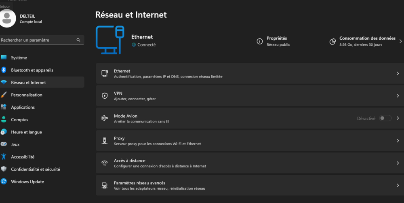Expand the Ethernet settings row chevron
This screenshot has height=203, width=404.
(398, 74)
